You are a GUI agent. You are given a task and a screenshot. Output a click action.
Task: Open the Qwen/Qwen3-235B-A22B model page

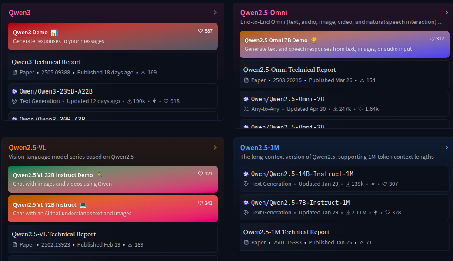(x=56, y=91)
